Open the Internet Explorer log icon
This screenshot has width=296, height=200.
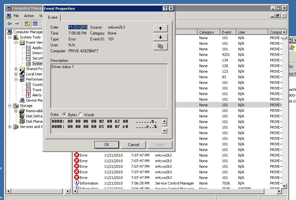click(29, 53)
